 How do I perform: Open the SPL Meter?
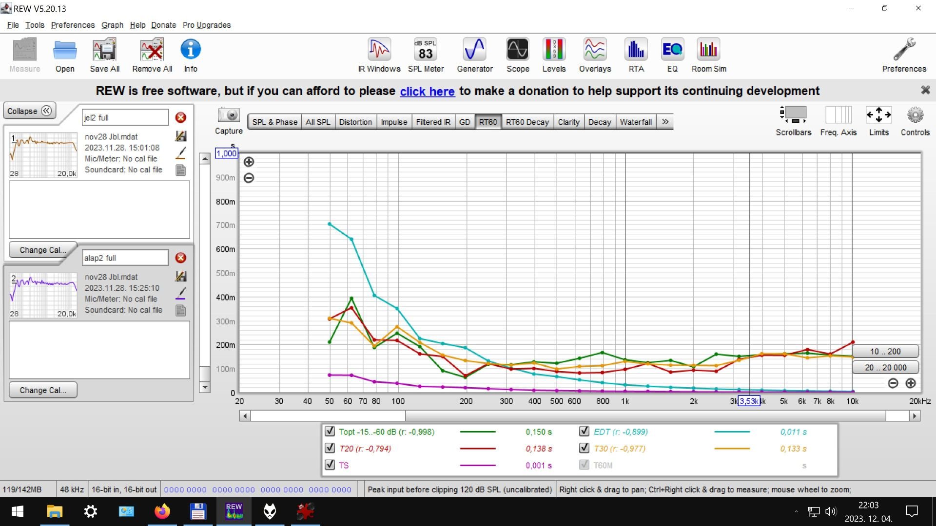[426, 55]
